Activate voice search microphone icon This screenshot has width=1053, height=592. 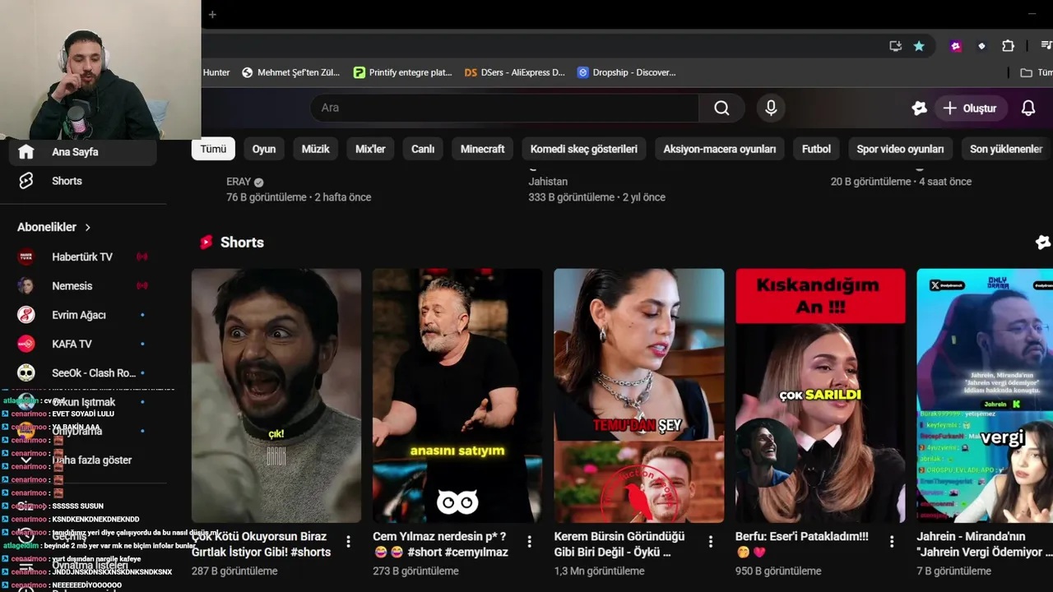[771, 108]
